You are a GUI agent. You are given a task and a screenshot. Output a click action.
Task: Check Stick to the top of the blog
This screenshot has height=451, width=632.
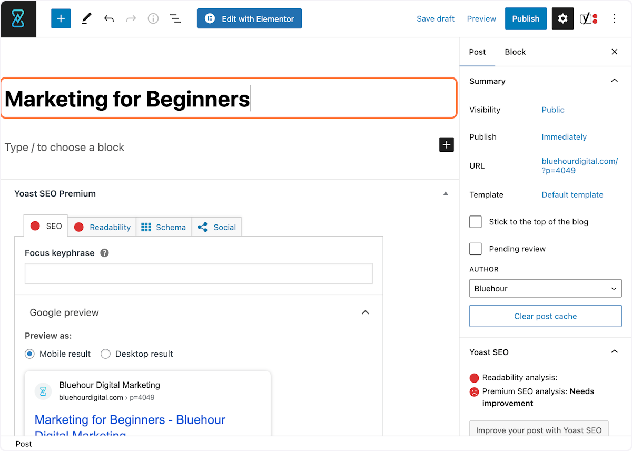point(476,222)
